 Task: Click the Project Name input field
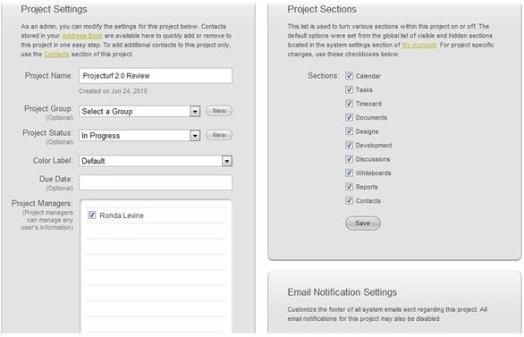[156, 76]
